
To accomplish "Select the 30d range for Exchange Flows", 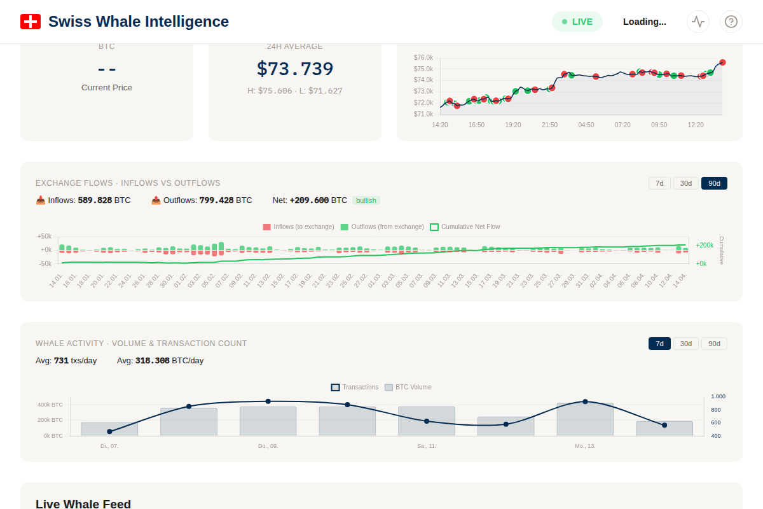I will [686, 183].
